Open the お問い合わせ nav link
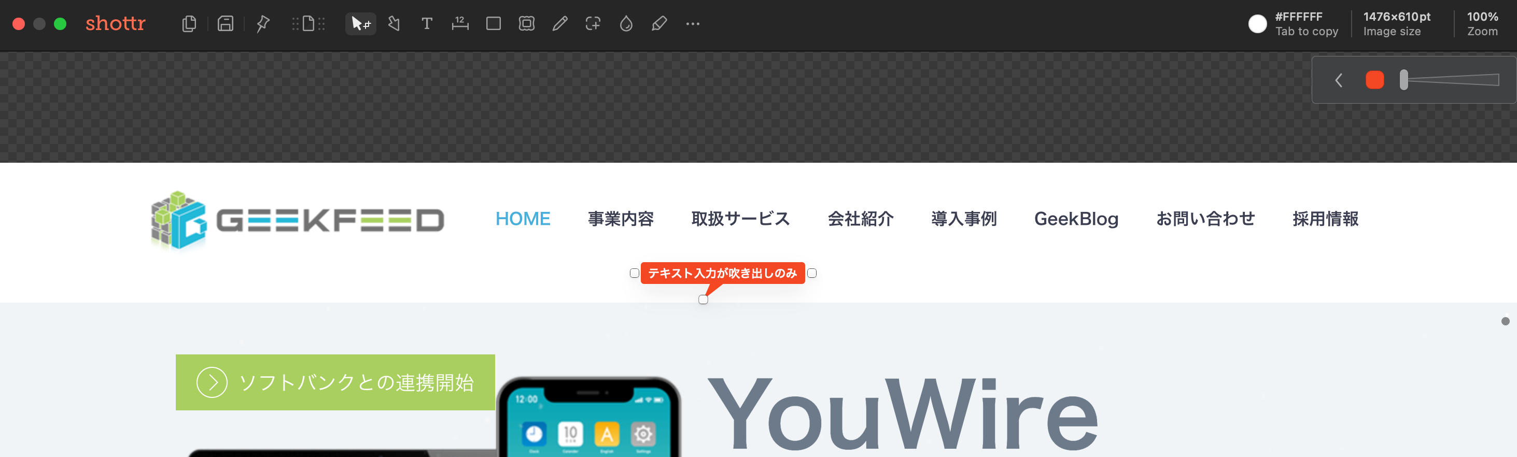 click(x=1205, y=219)
